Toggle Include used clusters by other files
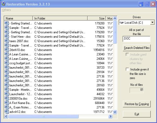 127,55
